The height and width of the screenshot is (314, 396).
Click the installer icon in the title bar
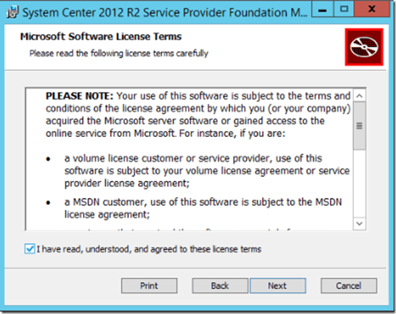11,11
